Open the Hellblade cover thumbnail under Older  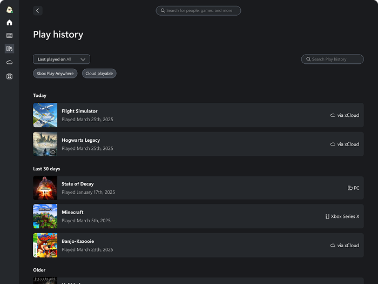(x=45, y=281)
